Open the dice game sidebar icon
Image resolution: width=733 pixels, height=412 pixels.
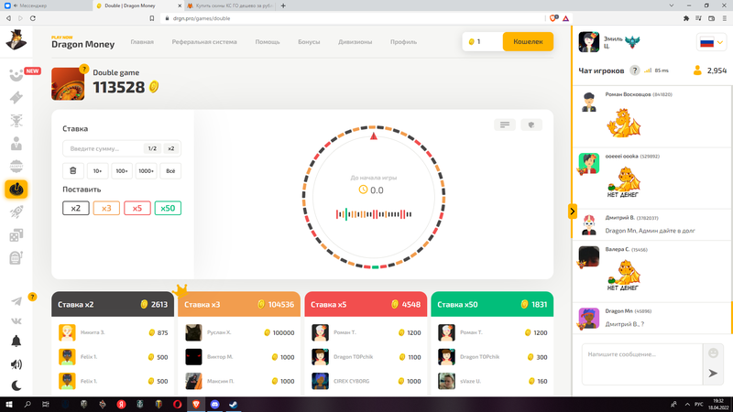(16, 235)
